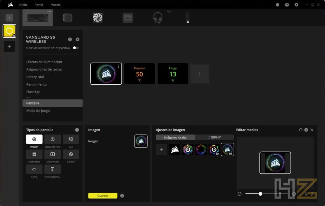Click the Imagen preview thumbnail
Image resolution: width=325 pixels, height=206 pixels.
(141, 141)
